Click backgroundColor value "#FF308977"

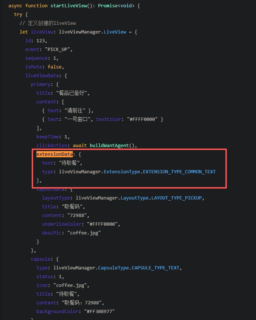coord(99,312)
